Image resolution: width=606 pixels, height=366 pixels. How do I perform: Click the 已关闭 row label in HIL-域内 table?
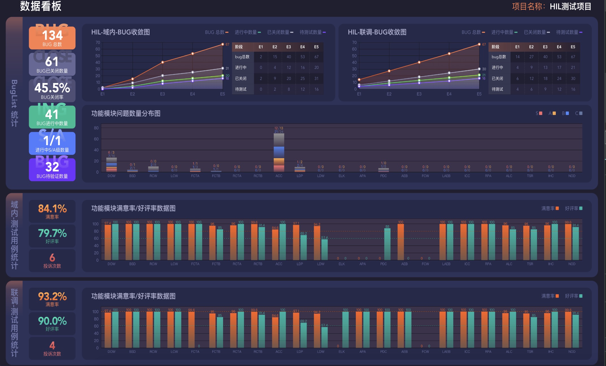pos(241,79)
